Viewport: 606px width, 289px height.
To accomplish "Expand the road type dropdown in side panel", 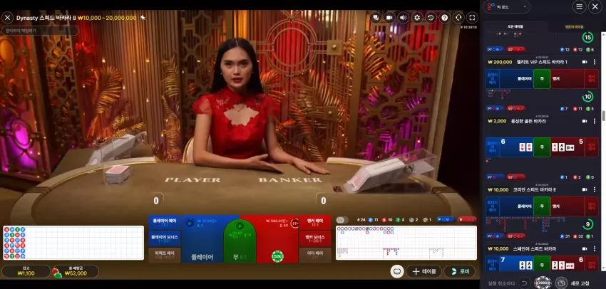I will point(507,6).
